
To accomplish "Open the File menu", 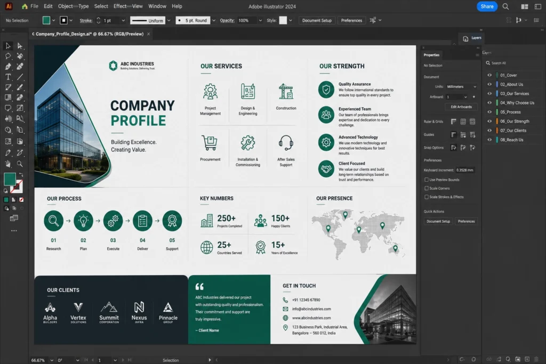I will 34,6.
